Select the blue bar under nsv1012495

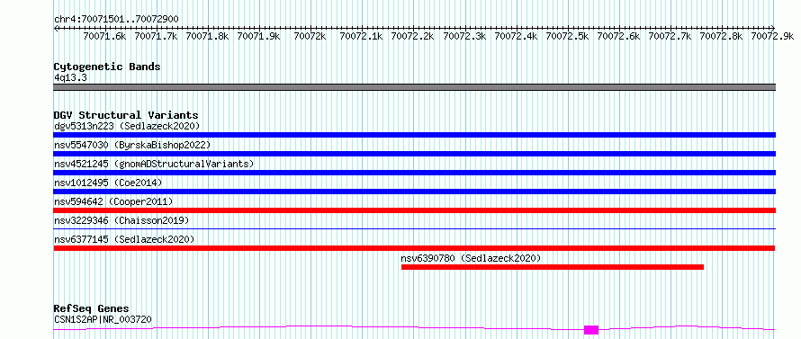pyautogui.click(x=414, y=192)
